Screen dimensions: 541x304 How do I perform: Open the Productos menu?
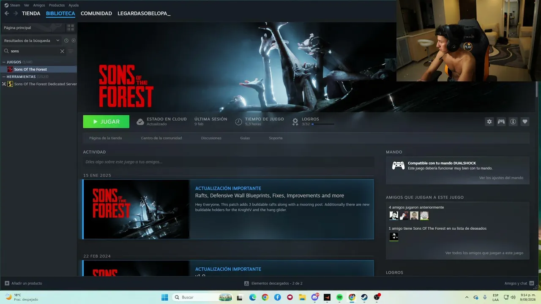(57, 5)
